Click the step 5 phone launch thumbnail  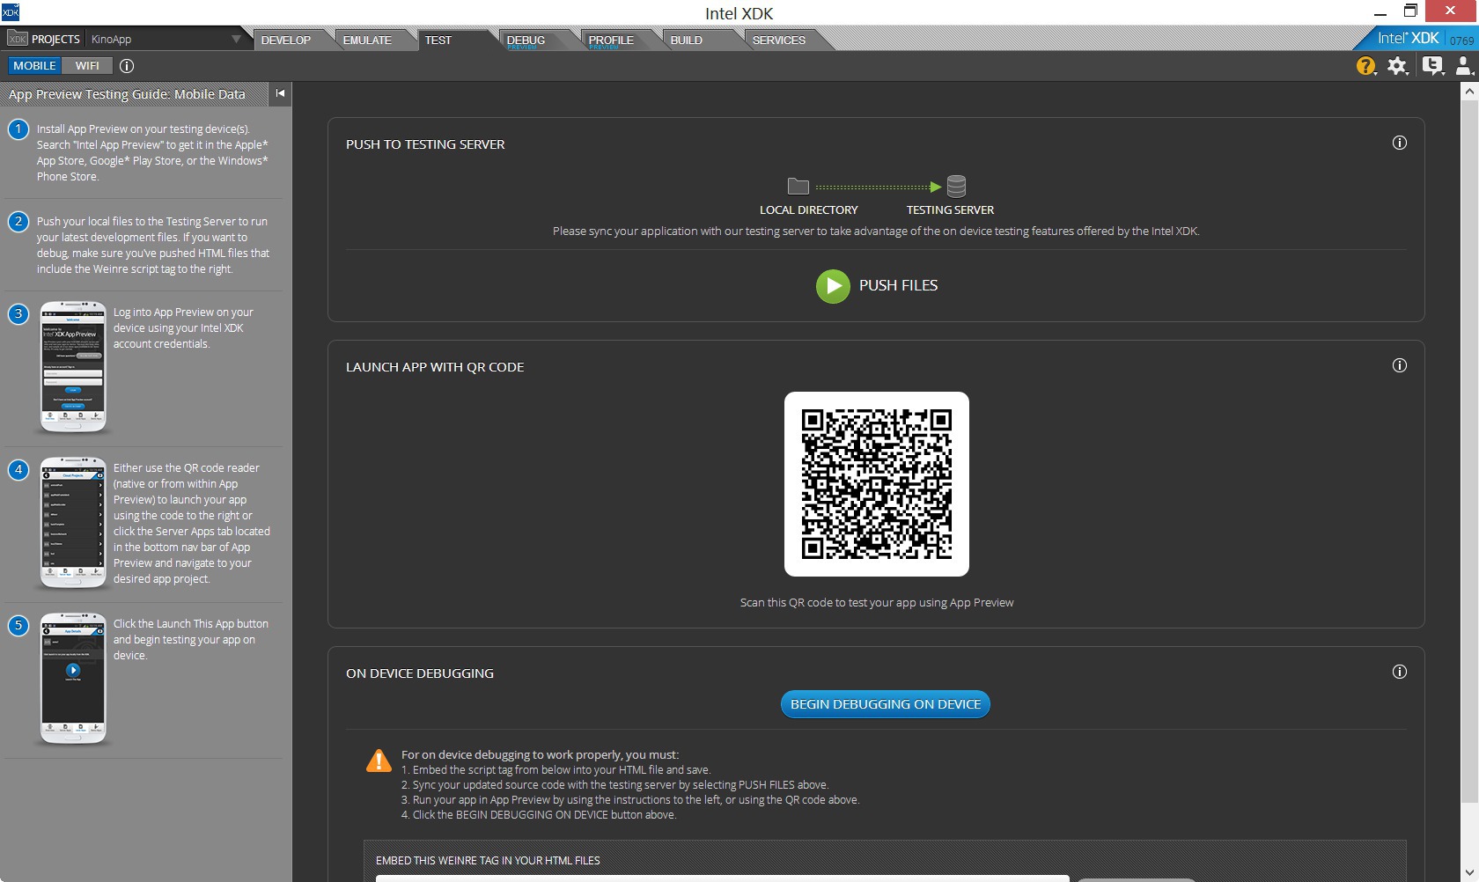coord(73,679)
